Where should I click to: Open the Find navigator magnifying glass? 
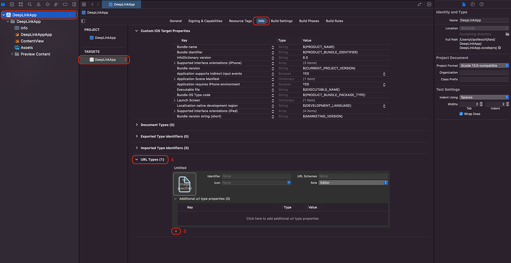pos(29,4)
